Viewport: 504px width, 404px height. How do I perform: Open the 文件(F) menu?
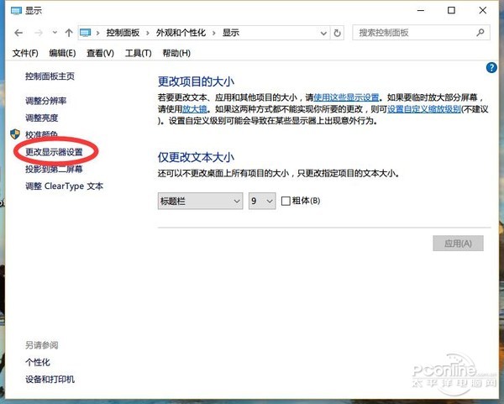pos(25,53)
